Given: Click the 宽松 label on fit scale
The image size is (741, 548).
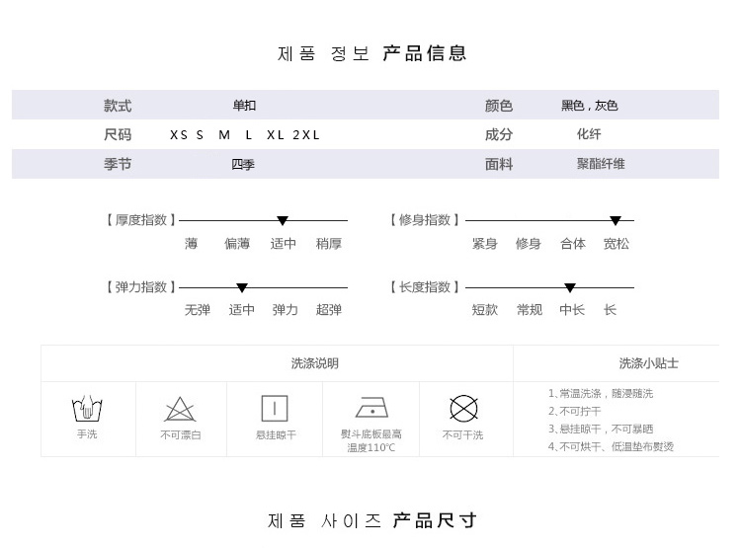Looking at the screenshot, I should tap(617, 244).
